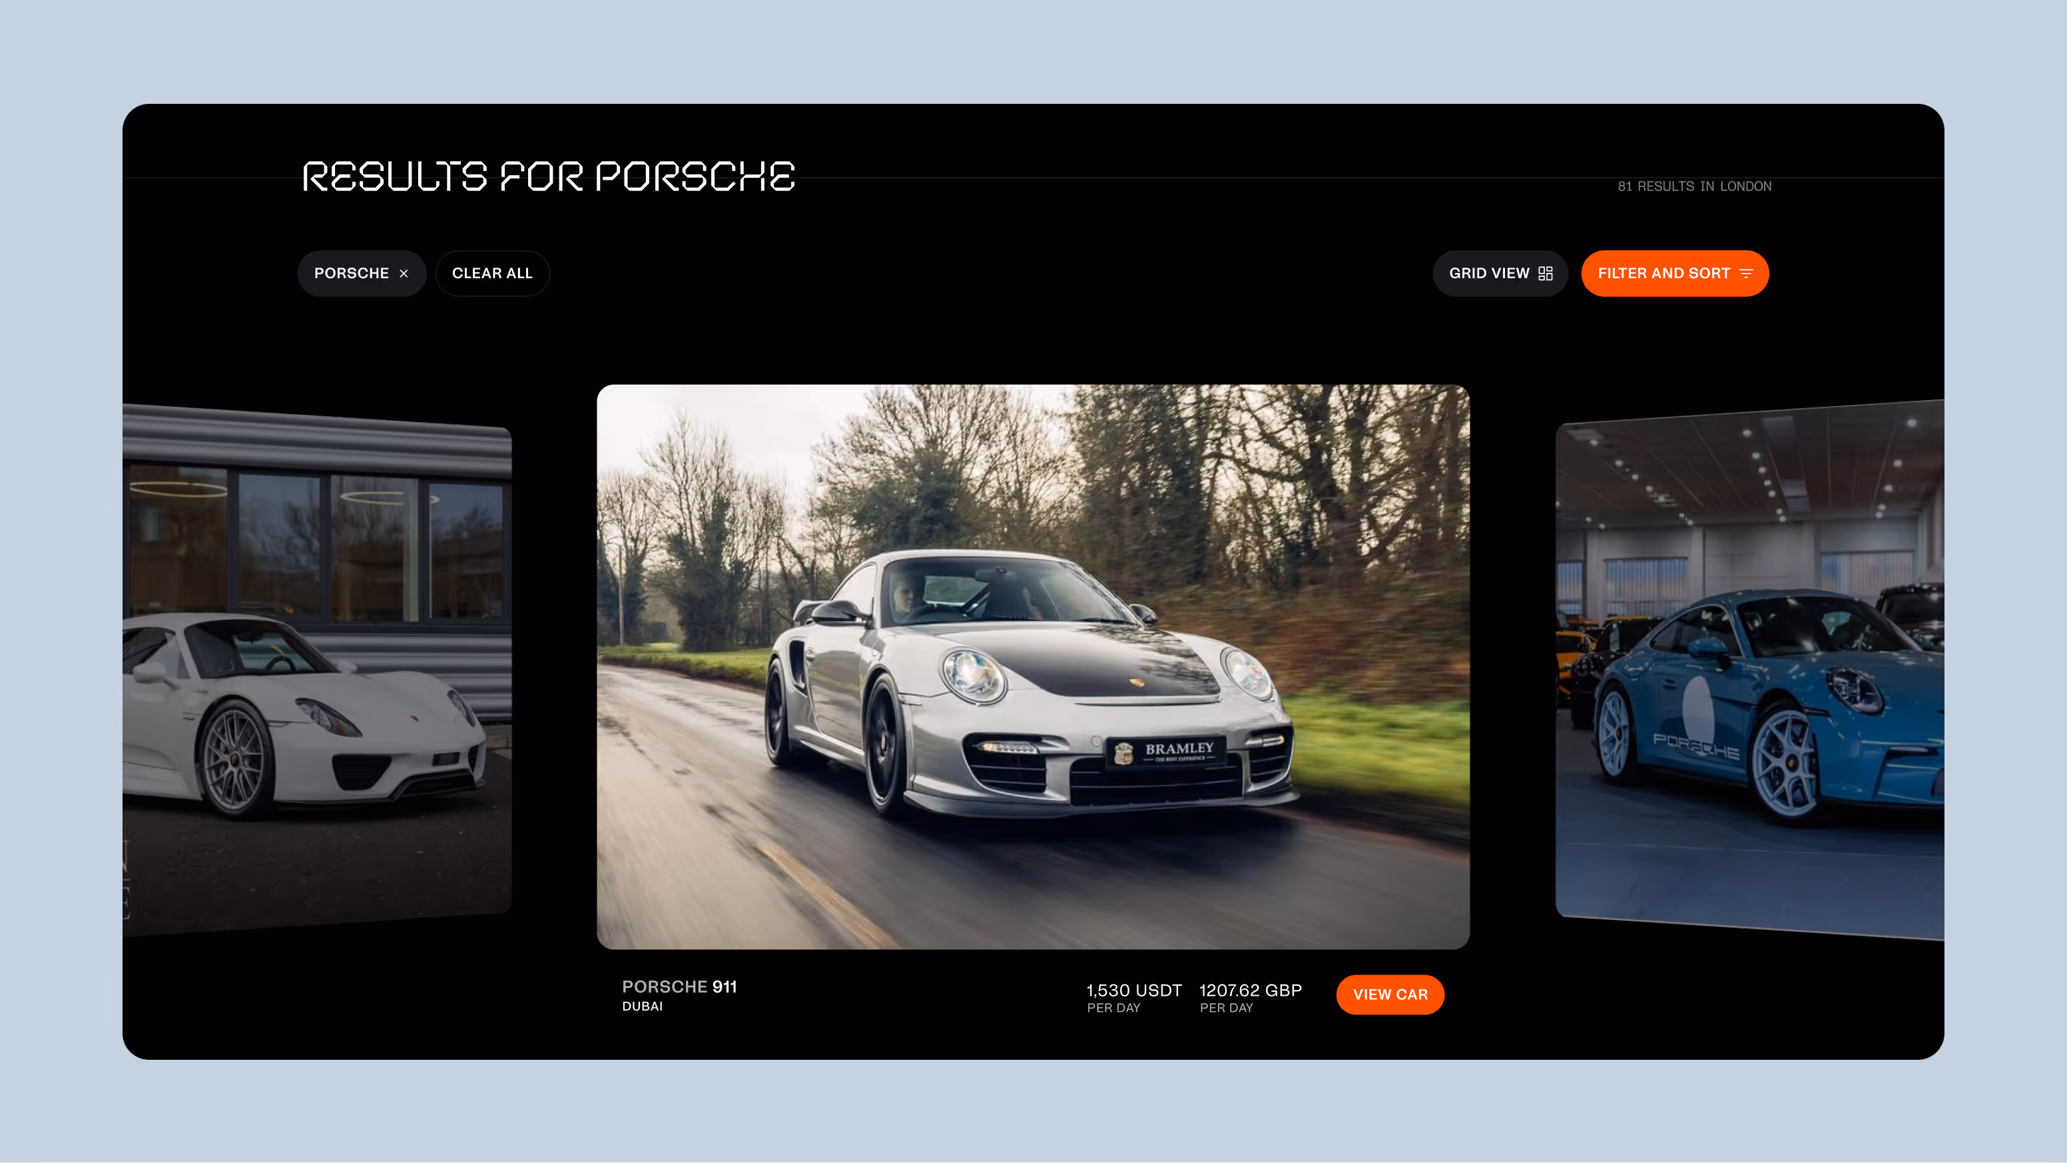The width and height of the screenshot is (2067, 1163).
Task: Open the silver Porsche 911 photo
Action: point(1033,666)
